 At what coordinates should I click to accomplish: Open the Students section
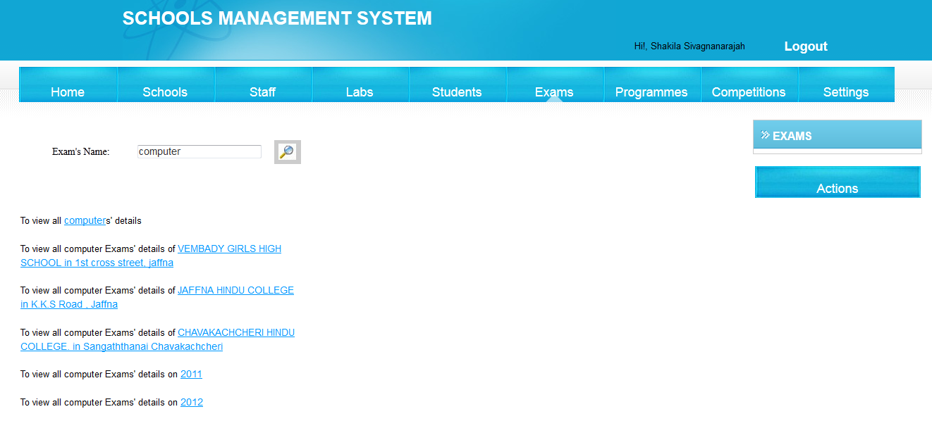457,92
